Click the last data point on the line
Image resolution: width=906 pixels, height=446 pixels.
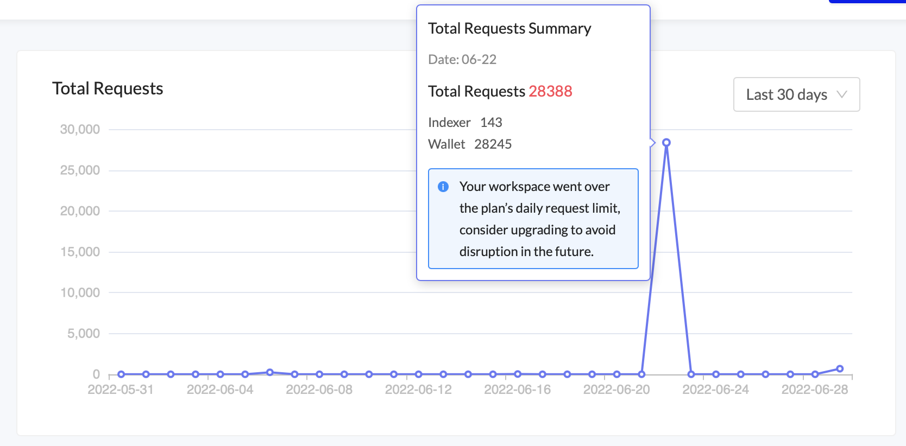pos(840,369)
